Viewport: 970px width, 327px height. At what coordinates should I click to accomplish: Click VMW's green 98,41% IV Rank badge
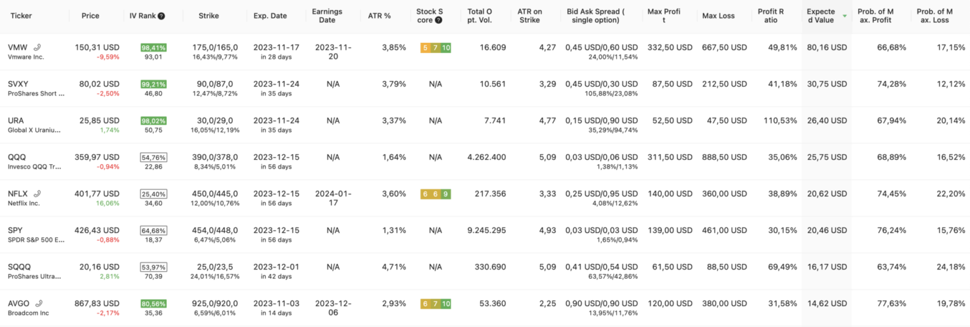pos(153,47)
